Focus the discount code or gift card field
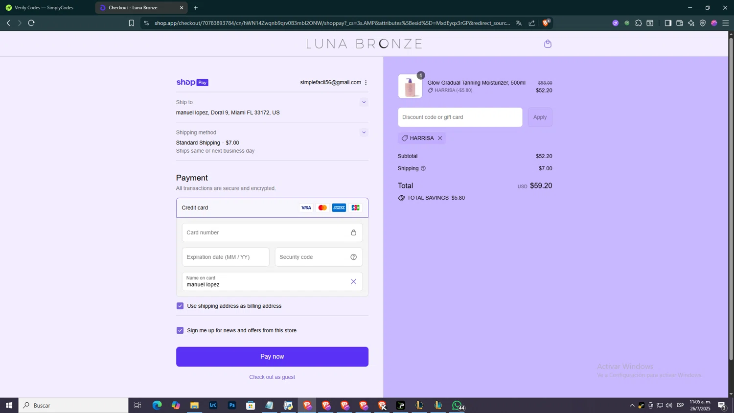 (x=460, y=117)
